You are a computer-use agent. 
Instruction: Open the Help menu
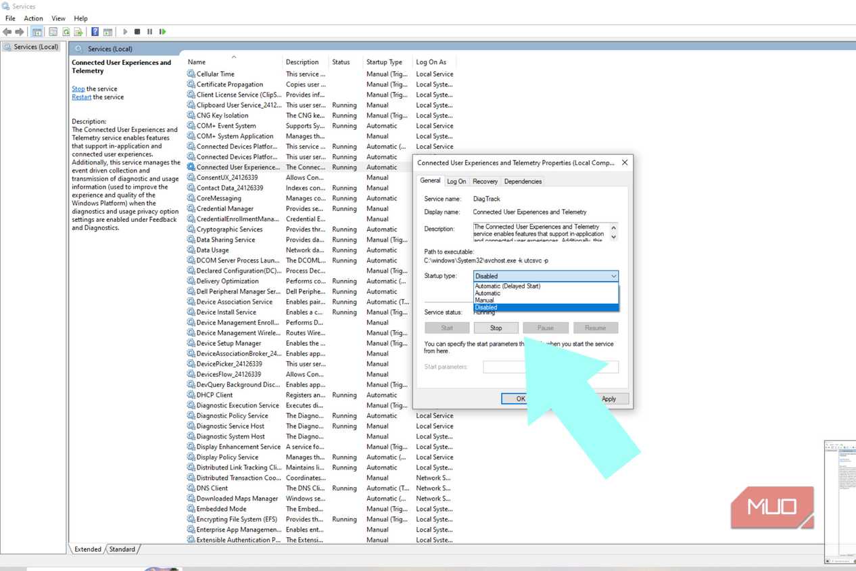(80, 18)
